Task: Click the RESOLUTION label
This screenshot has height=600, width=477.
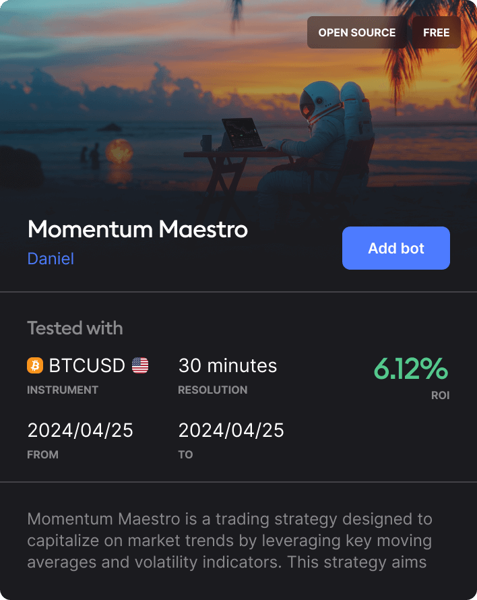Action: [212, 390]
